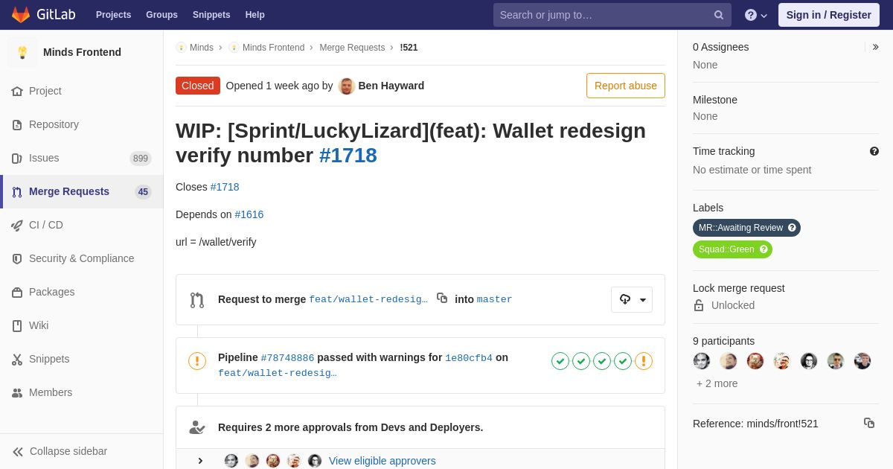Show + 2 more participants
The image size is (893, 469).
point(717,383)
